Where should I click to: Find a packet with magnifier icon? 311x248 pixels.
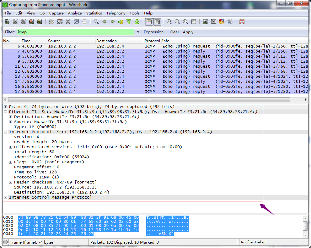click(96, 22)
